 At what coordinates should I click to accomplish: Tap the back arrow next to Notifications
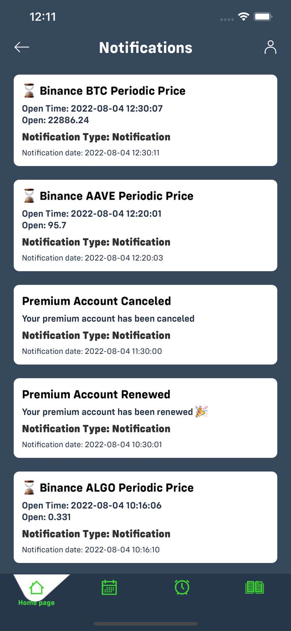pyautogui.click(x=21, y=47)
